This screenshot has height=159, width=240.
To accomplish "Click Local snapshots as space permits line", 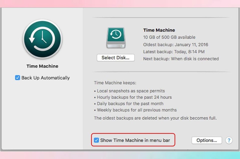I will point(130,91).
